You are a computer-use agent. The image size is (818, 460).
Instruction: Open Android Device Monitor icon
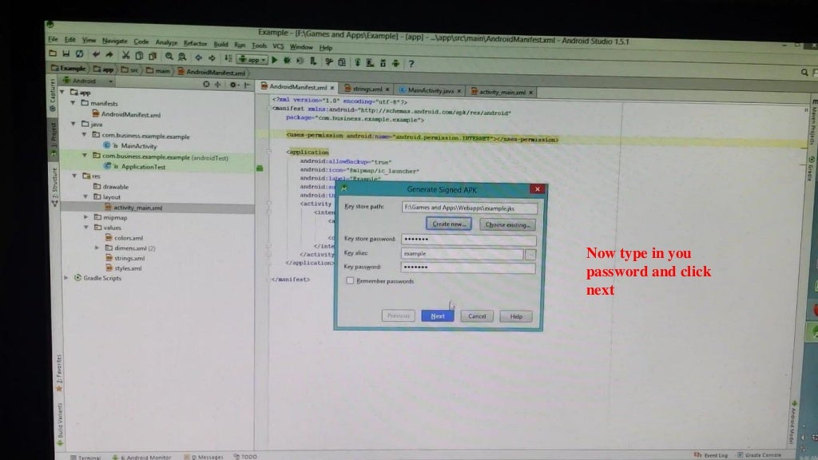tap(396, 63)
